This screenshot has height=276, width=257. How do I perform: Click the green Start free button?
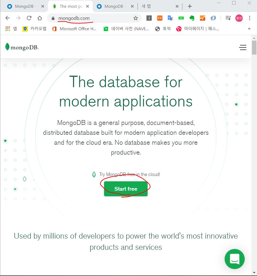[126, 189]
